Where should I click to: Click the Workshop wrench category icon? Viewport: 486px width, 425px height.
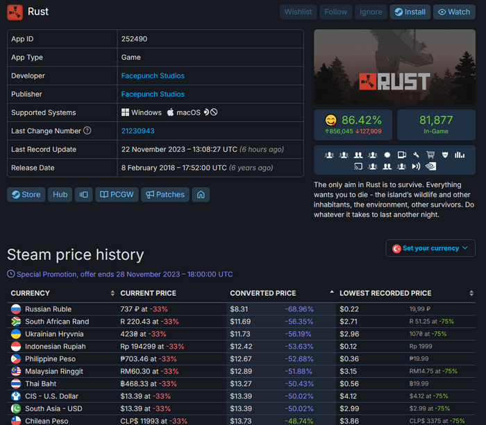416,155
